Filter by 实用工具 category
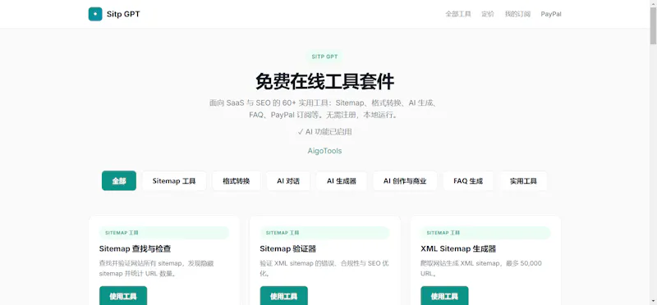657x305 pixels. 523,180
